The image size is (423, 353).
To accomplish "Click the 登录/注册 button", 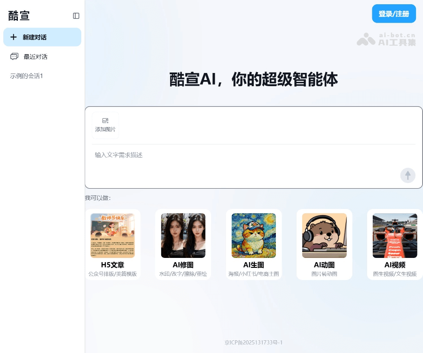I will click(x=394, y=14).
